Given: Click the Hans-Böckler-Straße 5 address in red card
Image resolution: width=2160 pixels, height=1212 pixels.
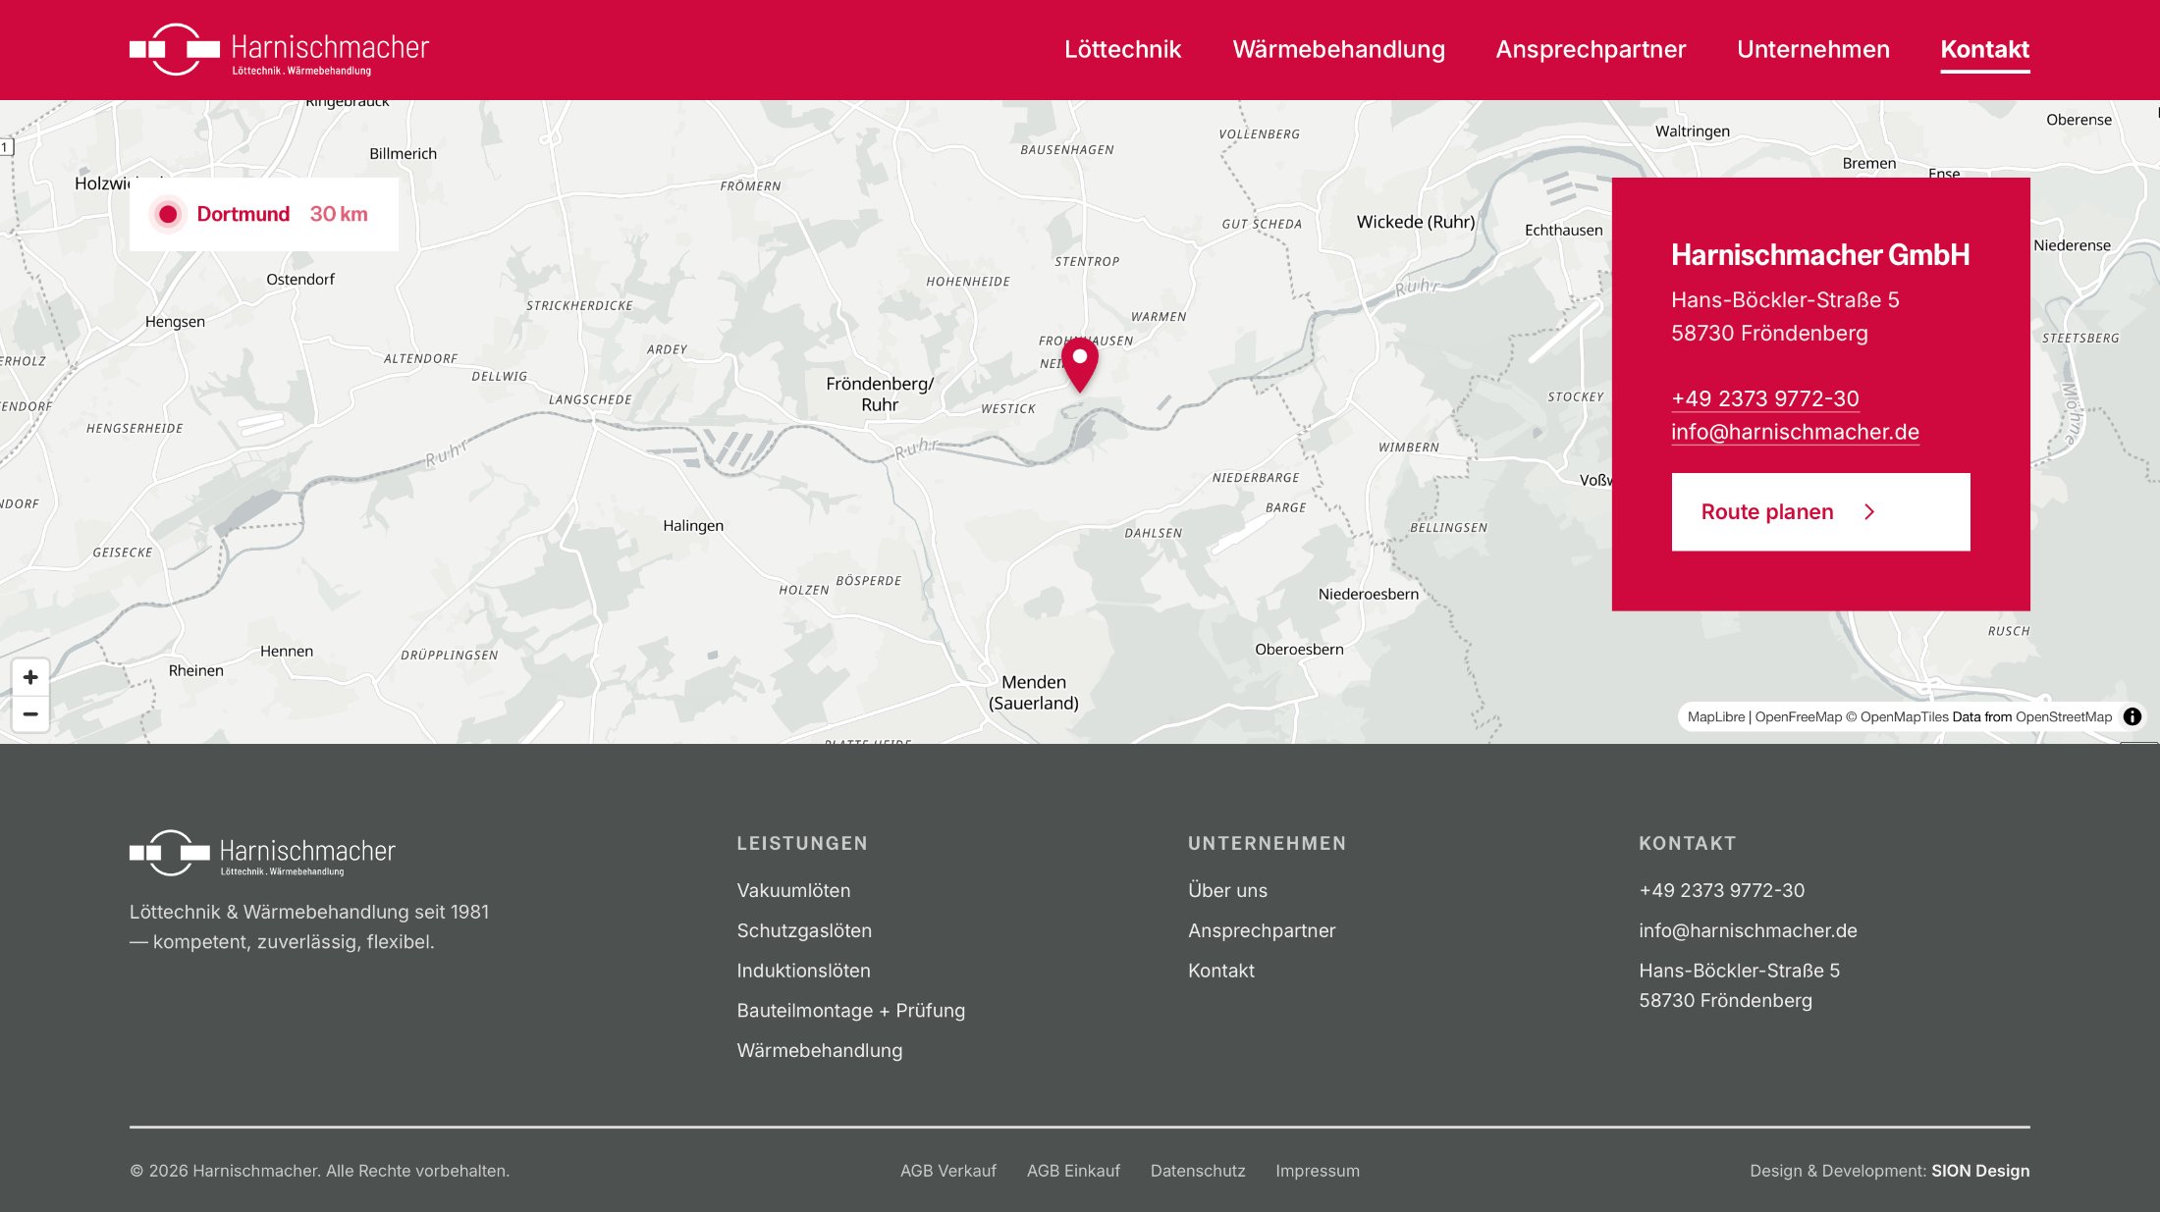Looking at the screenshot, I should 1785,300.
